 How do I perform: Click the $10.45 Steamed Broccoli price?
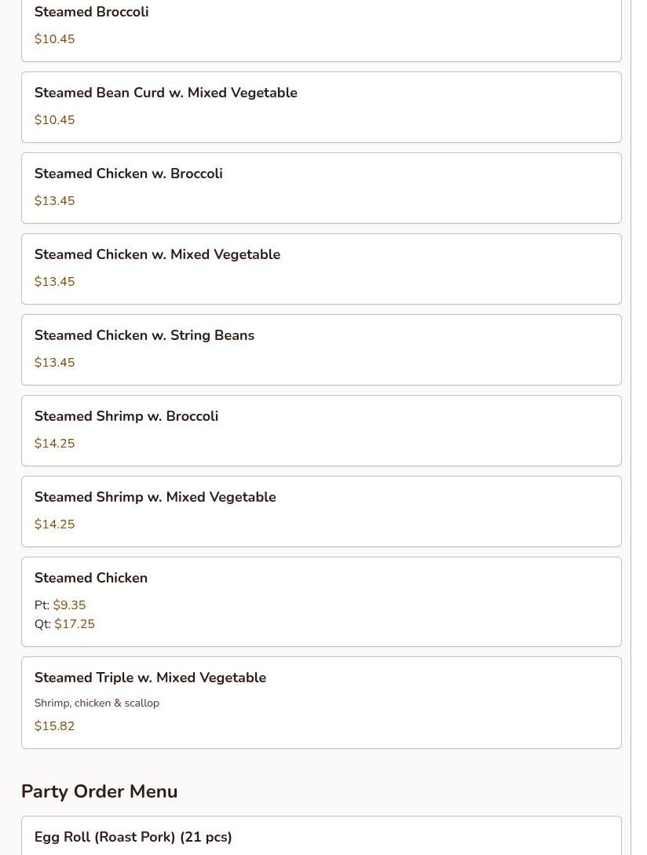54,38
